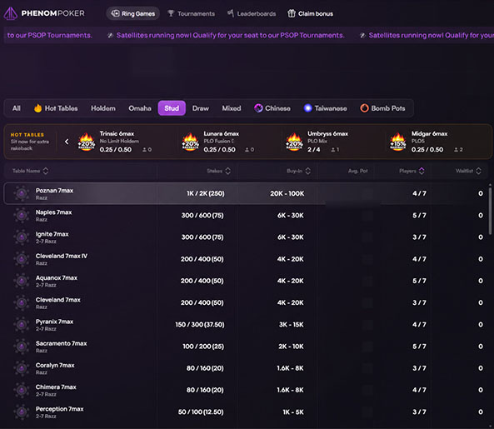Click the Bomb Pots orange bomb icon
This screenshot has height=429, width=494.
point(364,108)
